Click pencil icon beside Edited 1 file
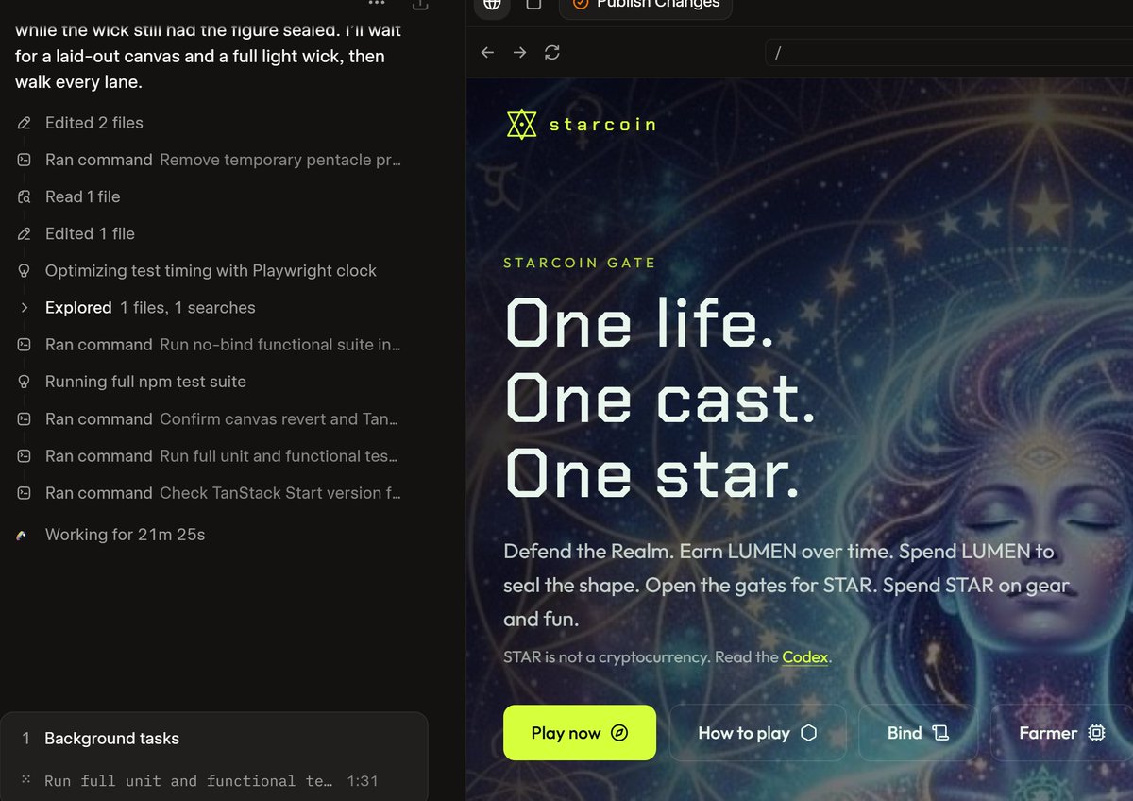Screen dimensions: 1133x801 25,233
